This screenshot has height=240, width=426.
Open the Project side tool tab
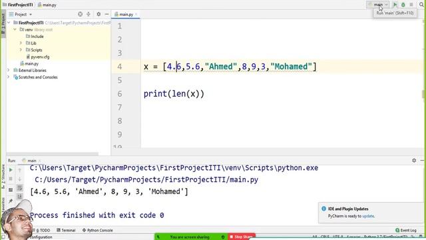click(3, 23)
